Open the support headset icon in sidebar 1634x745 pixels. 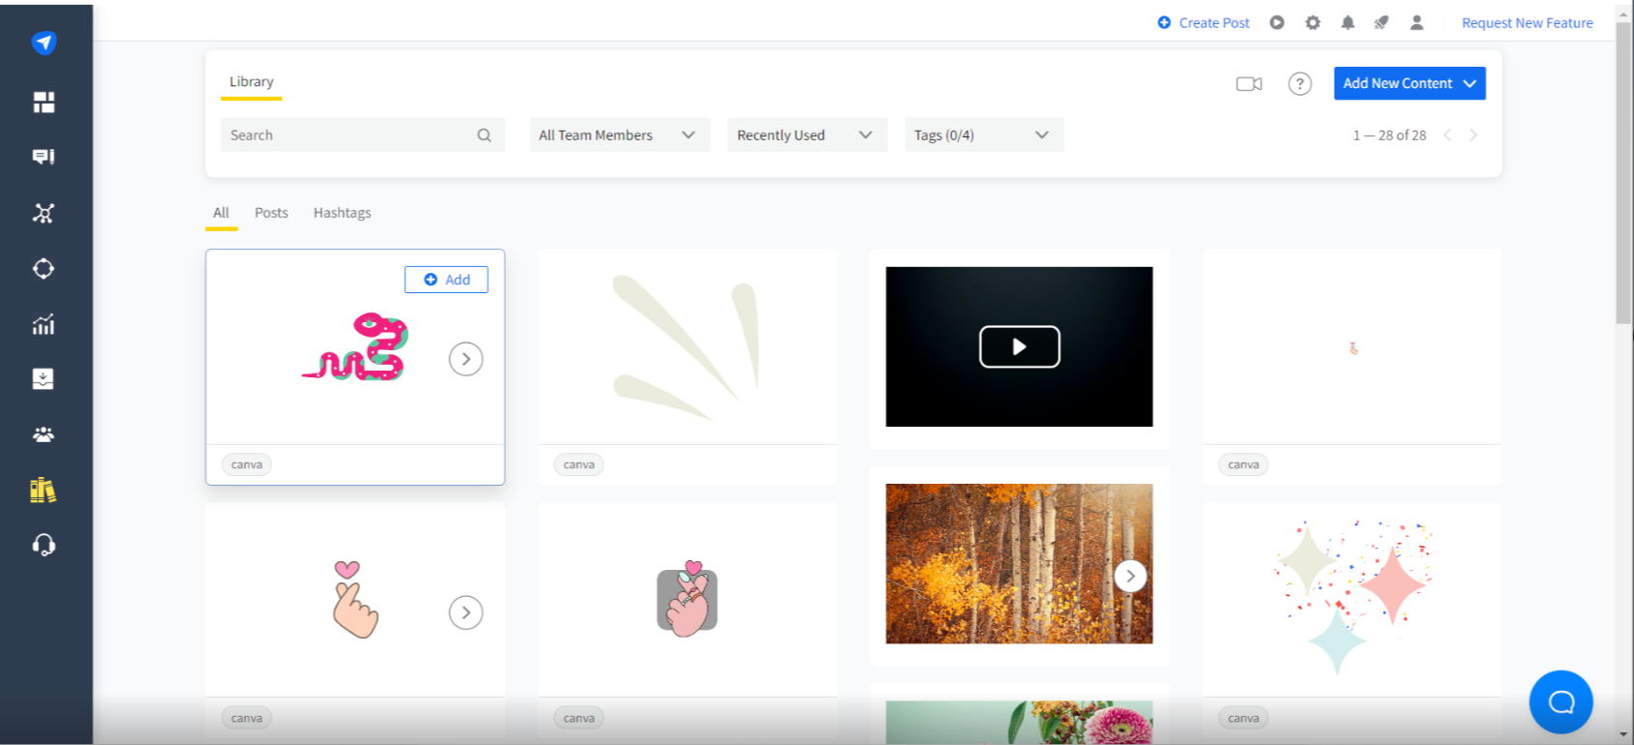click(44, 546)
